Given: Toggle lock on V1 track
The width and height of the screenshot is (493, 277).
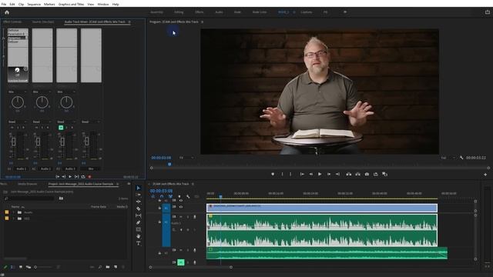Looking at the screenshot, I should pyautogui.click(x=159, y=208).
